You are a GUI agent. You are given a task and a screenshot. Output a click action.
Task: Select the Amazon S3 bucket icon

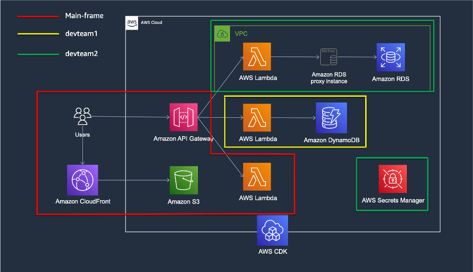(x=184, y=180)
